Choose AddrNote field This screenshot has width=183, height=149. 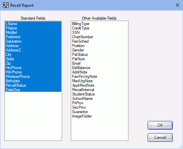[x=100, y=72]
